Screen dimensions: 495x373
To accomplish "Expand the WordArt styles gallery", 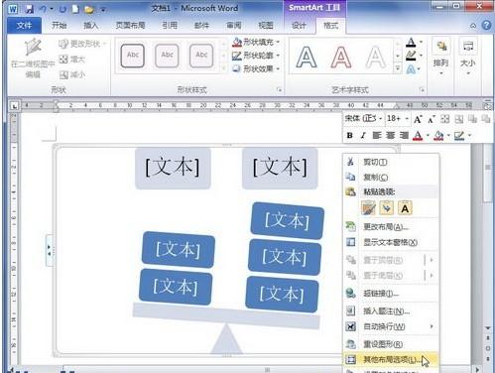I will pos(398,68).
